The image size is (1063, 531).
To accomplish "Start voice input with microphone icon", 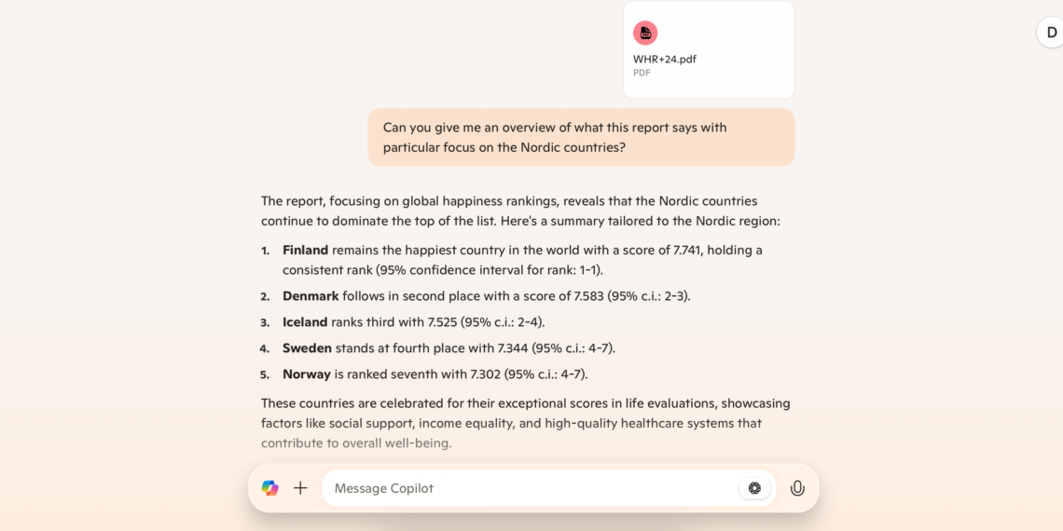I will pos(797,488).
